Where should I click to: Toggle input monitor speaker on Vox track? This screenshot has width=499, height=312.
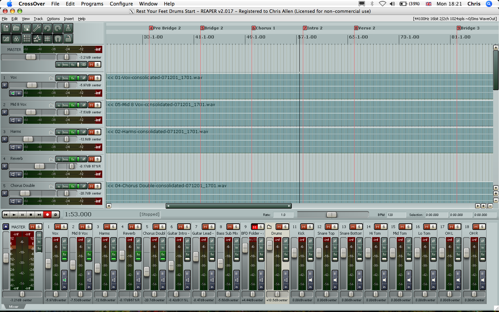(x=13, y=93)
